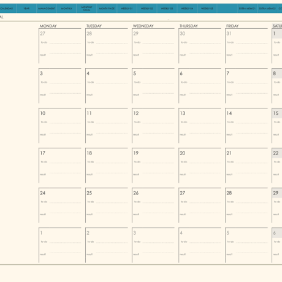282x282 pixels.
Task: Click the result line for day 19
Action: tap(158, 173)
